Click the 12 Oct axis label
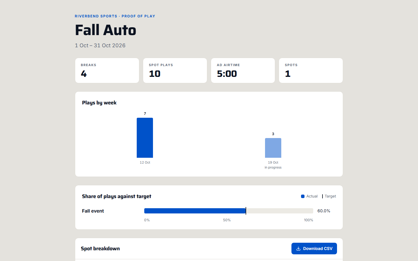Viewport: 418px width, 261px height. coord(145,162)
